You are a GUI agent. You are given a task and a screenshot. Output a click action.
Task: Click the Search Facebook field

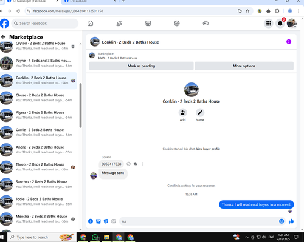click(45, 24)
